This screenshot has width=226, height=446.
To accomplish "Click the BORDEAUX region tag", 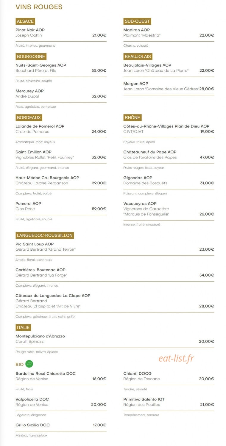I will pos(29,117).
